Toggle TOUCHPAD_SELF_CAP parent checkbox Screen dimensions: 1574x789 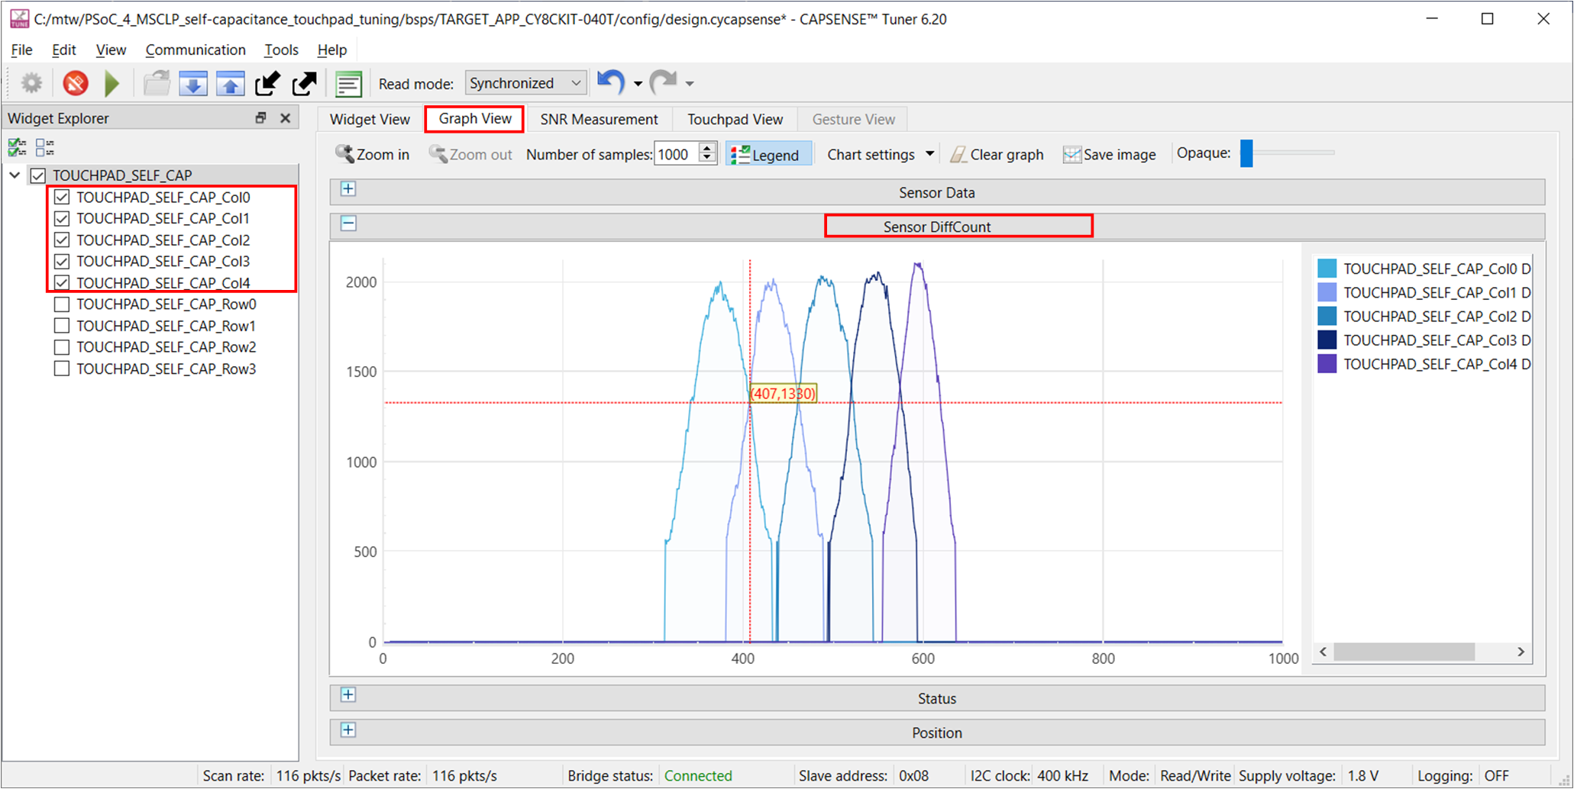[x=37, y=176]
